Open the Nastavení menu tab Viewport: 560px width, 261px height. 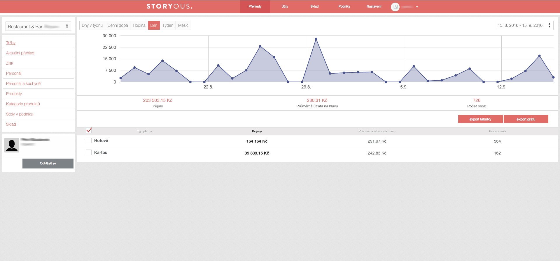374,6
